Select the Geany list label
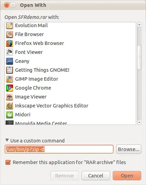 [x=22, y=61]
